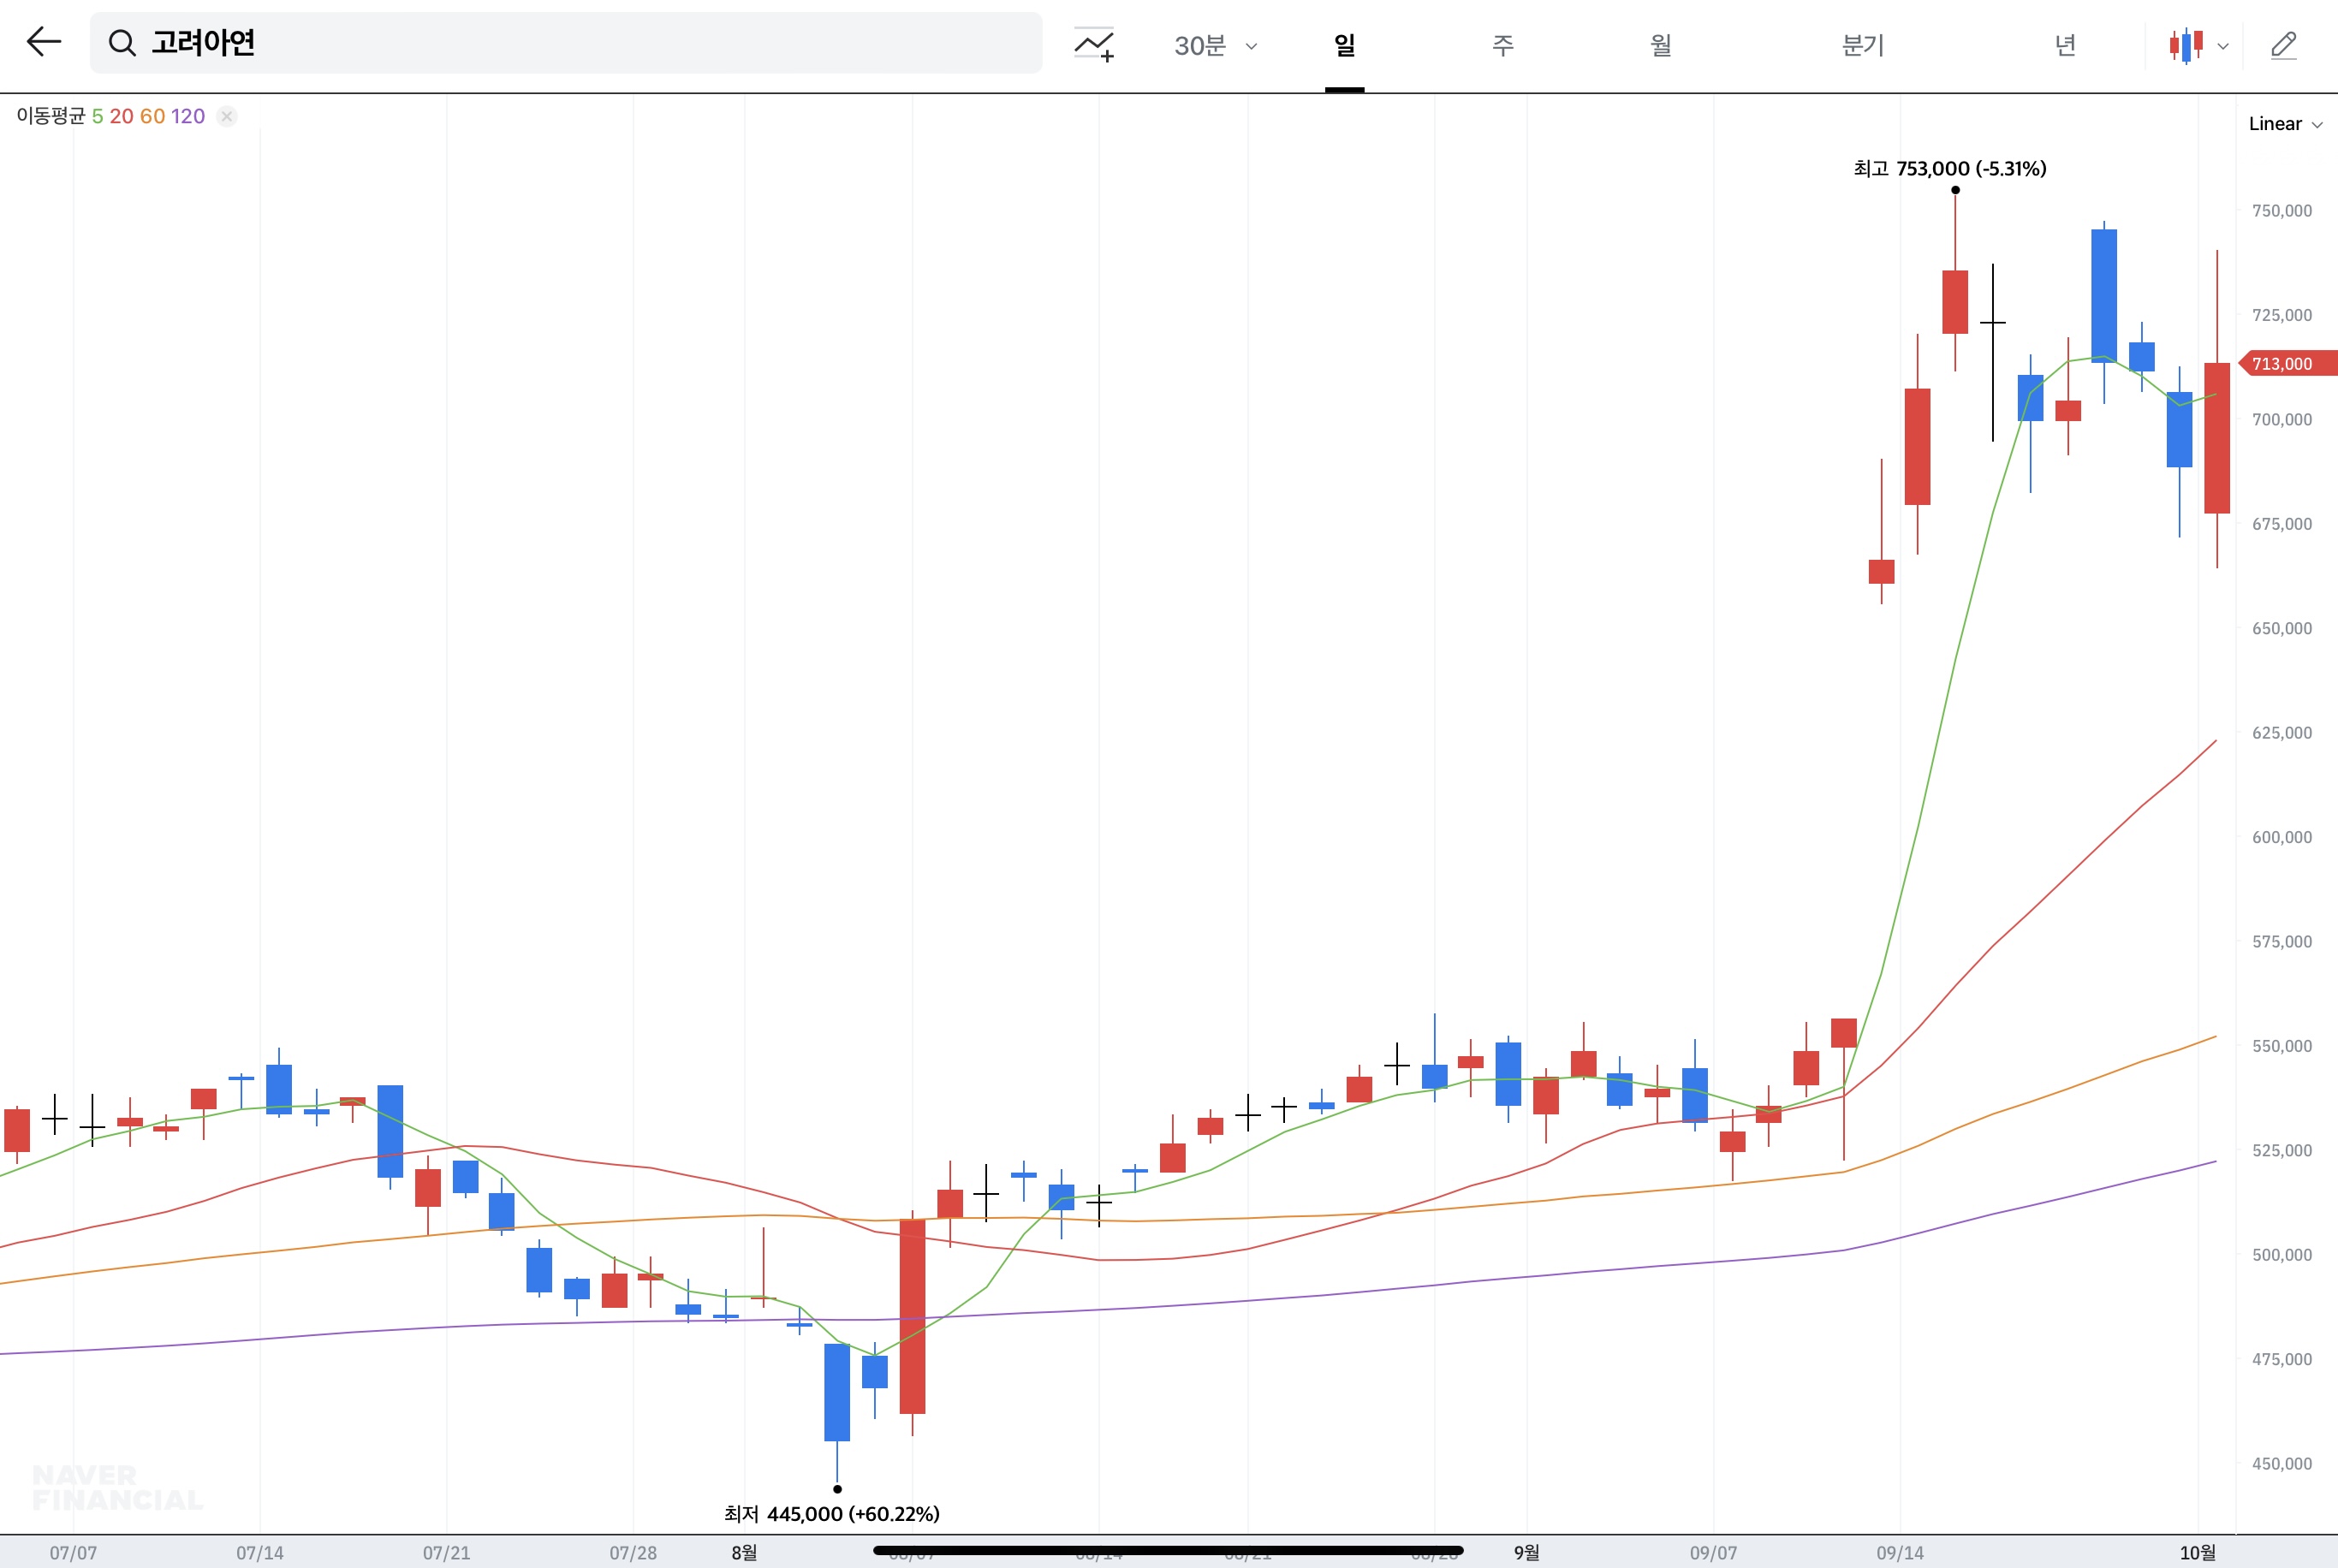
Task: Select the 120-day moving average value
Action: click(188, 116)
